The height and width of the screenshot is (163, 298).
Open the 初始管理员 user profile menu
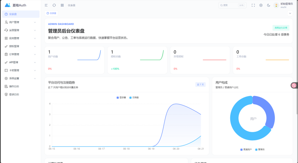coord(283,5)
